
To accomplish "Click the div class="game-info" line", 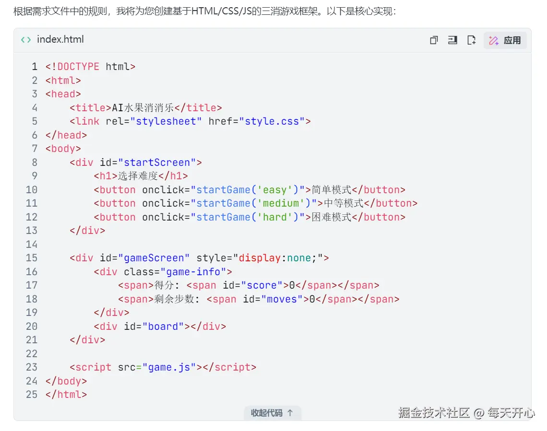I will (x=163, y=272).
